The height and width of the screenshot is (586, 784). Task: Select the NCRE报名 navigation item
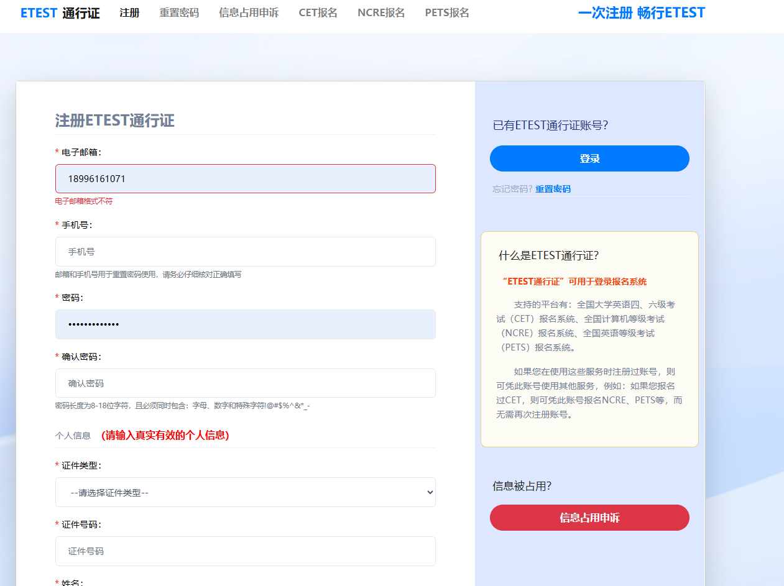pyautogui.click(x=381, y=13)
